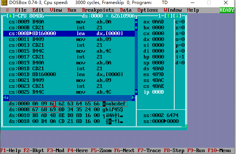The width and height of the screenshot is (236, 154).
Task: Click F8-Step in the bottom status line
Action: pyautogui.click(x=174, y=150)
